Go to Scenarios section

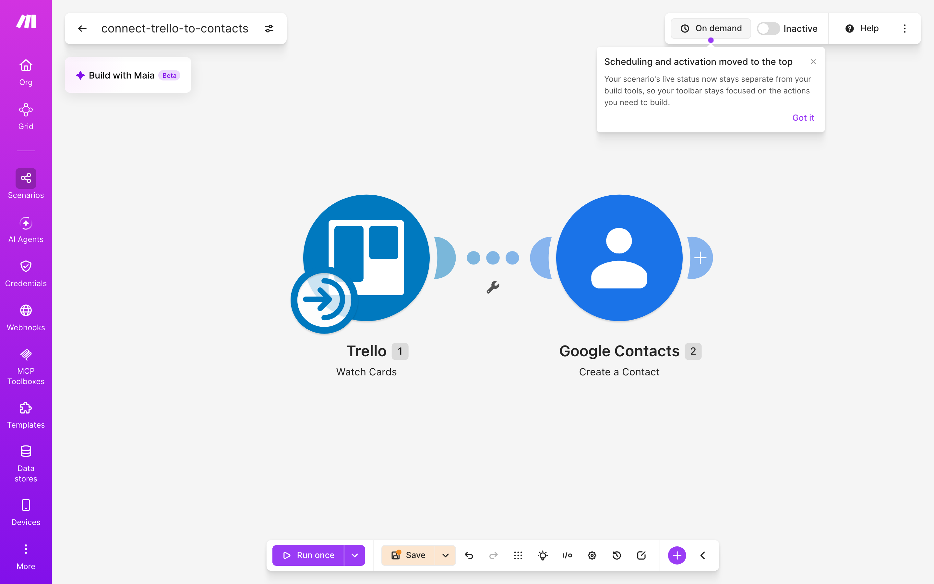26,184
